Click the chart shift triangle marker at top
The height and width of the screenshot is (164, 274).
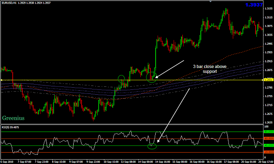[210, 1]
